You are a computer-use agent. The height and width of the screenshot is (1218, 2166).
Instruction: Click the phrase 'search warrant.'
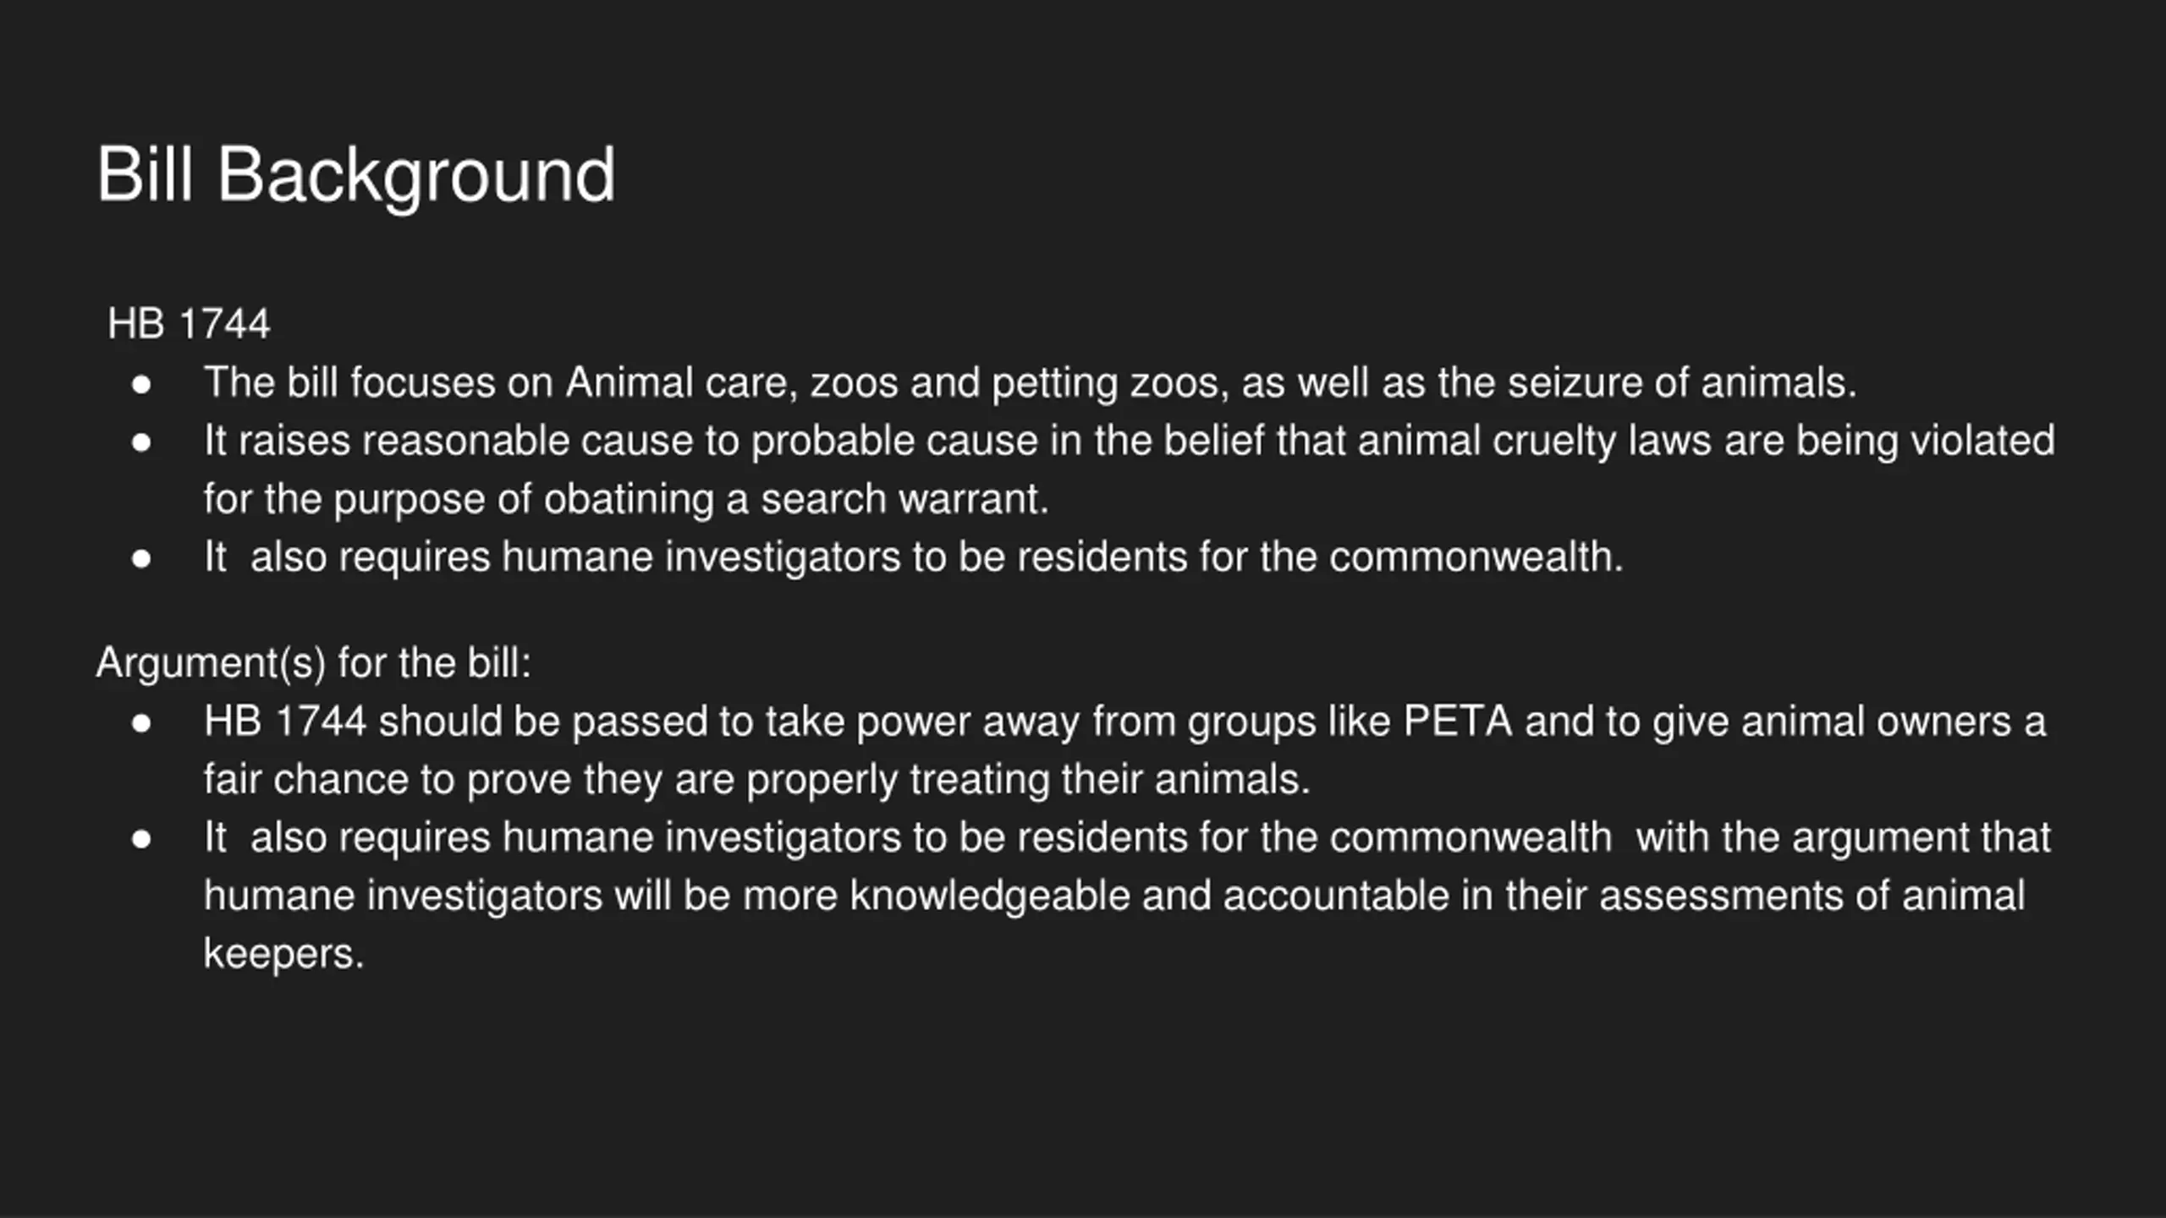pos(904,499)
